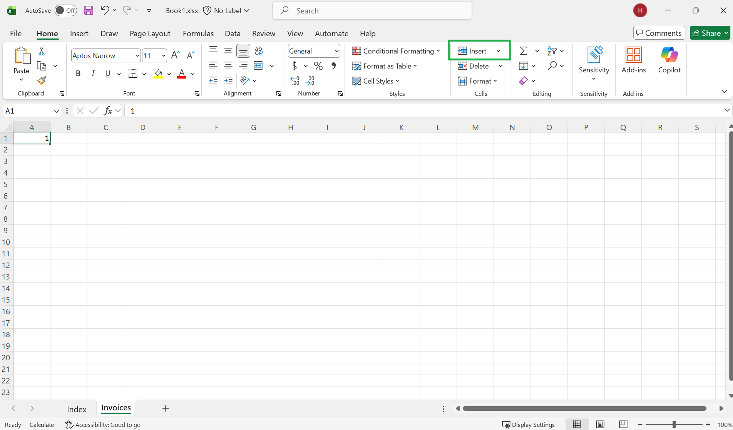Viewport: 733px width, 430px height.
Task: Click the zoom slider handle
Action: click(674, 424)
